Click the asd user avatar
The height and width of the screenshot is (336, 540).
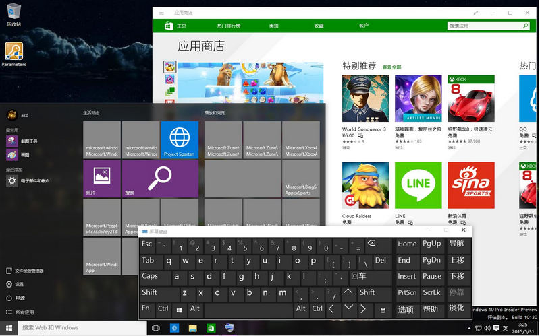tap(12, 115)
